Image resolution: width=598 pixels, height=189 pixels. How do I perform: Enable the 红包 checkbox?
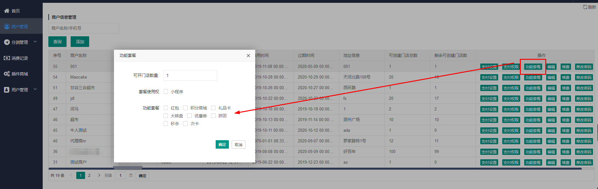pyautogui.click(x=166, y=108)
